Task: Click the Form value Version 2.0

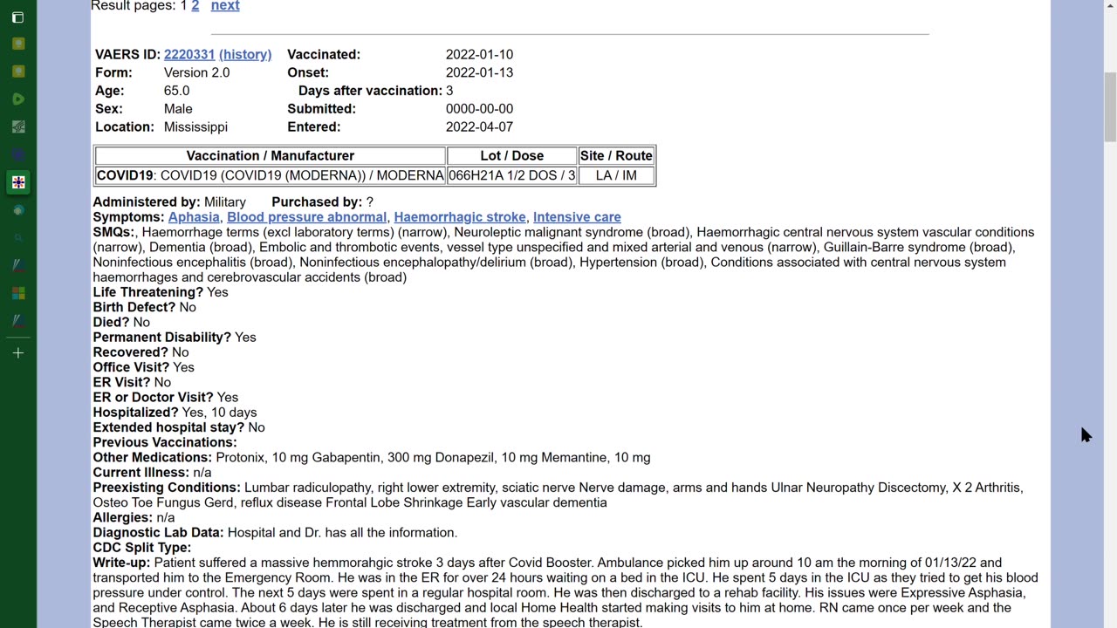Action: click(x=196, y=72)
